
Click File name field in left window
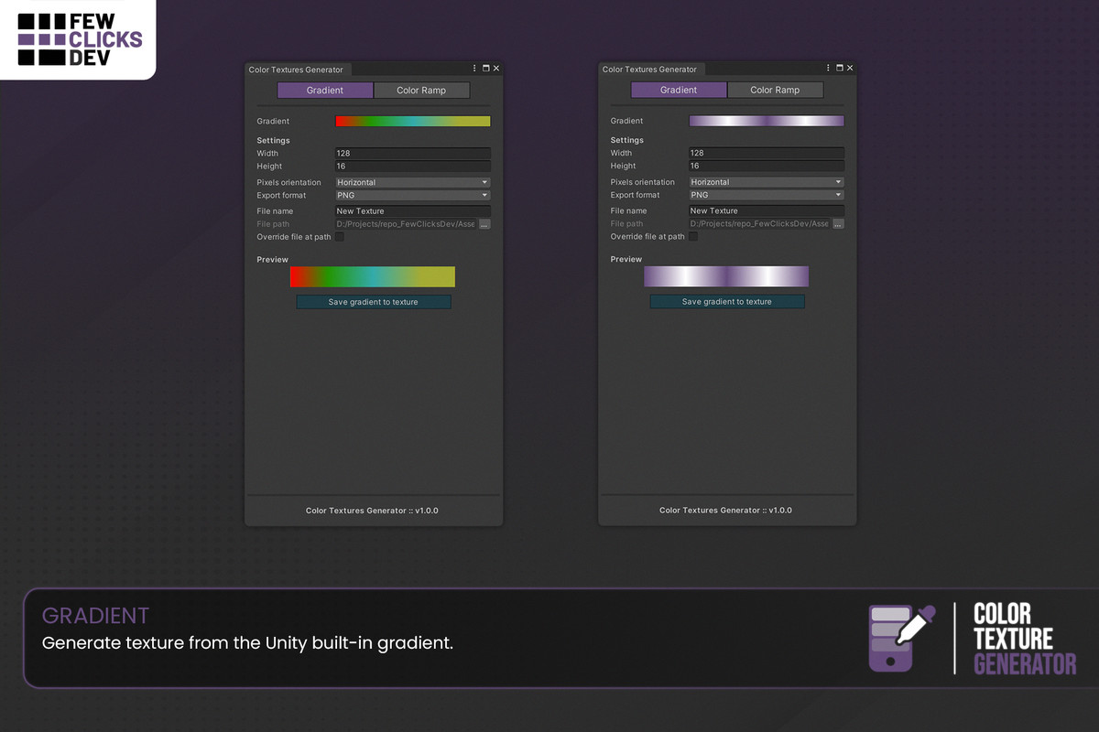click(x=413, y=211)
